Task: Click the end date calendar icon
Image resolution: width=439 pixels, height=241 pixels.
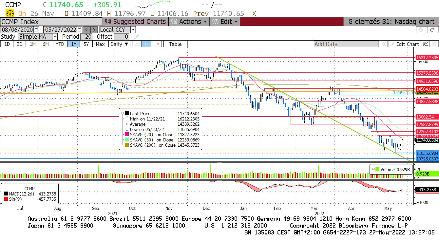Action: pyautogui.click(x=80, y=29)
